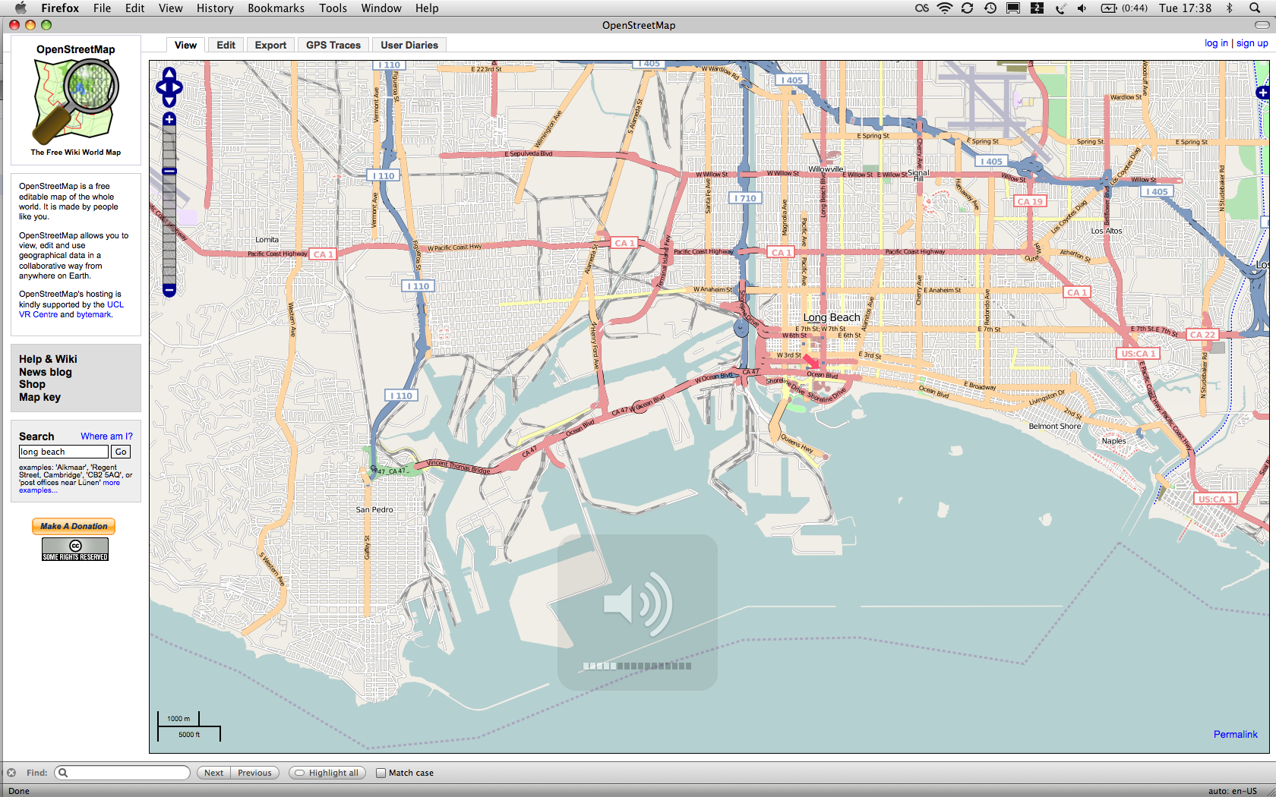The image size is (1276, 797).
Task: Zoom out using bottom minus button
Action: click(x=169, y=290)
